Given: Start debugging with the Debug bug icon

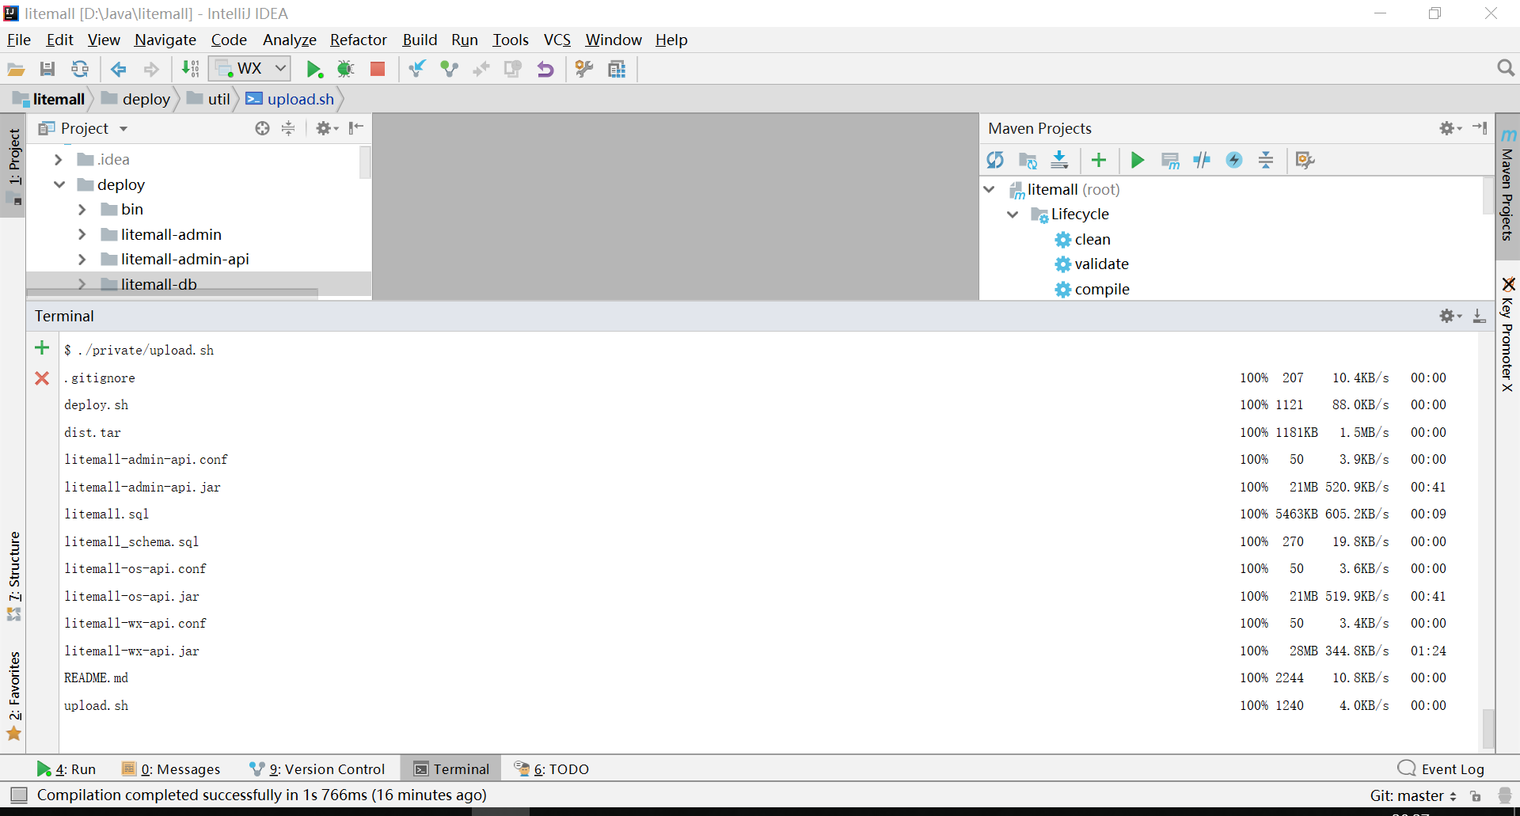Looking at the screenshot, I should pos(345,70).
